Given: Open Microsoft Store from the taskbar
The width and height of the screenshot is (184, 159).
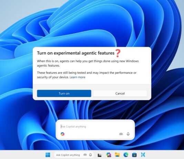Looking at the screenshot, I should [x=134, y=155].
